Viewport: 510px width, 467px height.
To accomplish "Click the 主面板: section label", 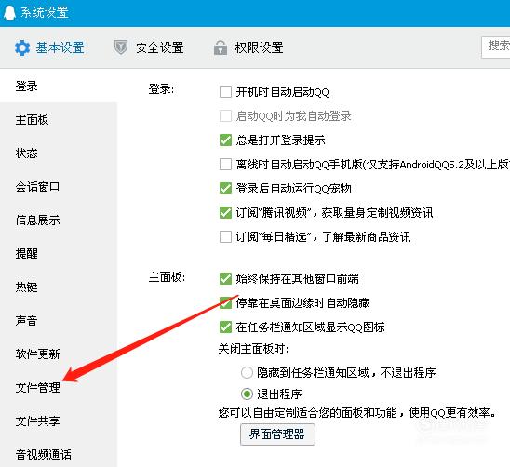I will point(167,277).
